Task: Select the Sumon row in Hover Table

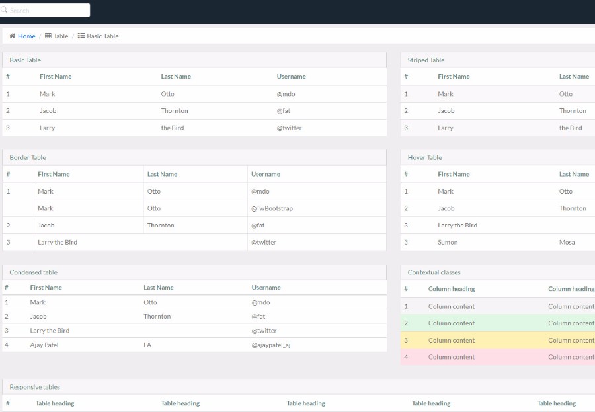Action: 497,242
